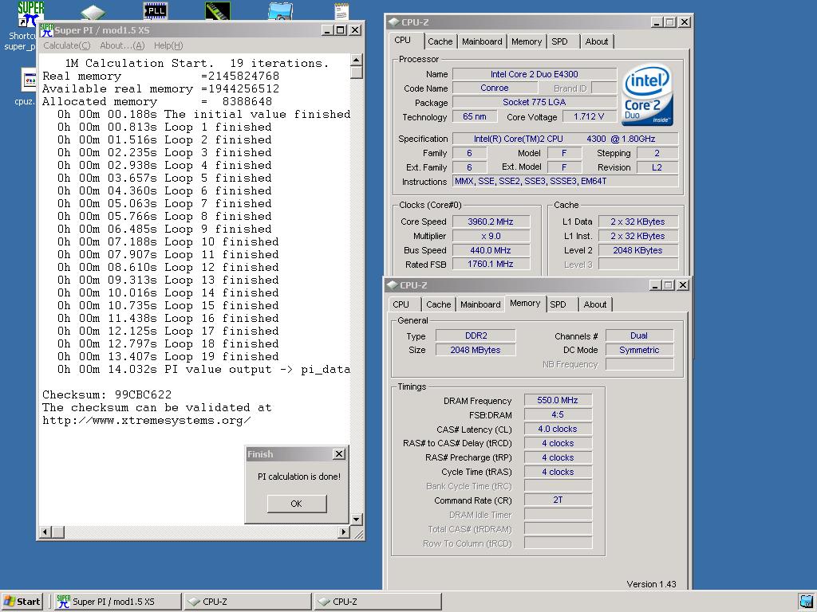Close the Finish dialog
This screenshot has width=817, height=612.
(x=338, y=453)
